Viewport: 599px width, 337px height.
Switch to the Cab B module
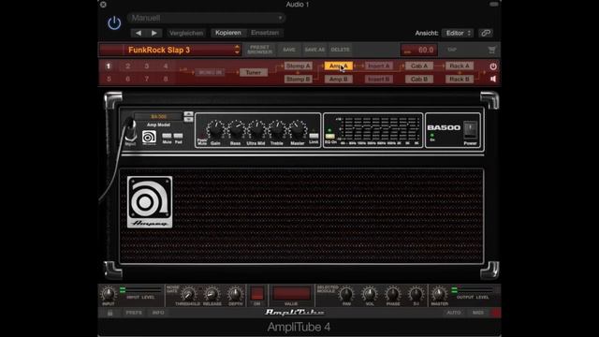click(419, 79)
